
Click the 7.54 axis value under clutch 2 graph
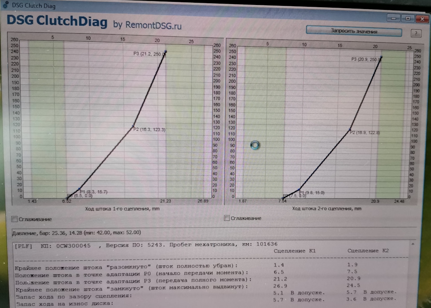282,201
